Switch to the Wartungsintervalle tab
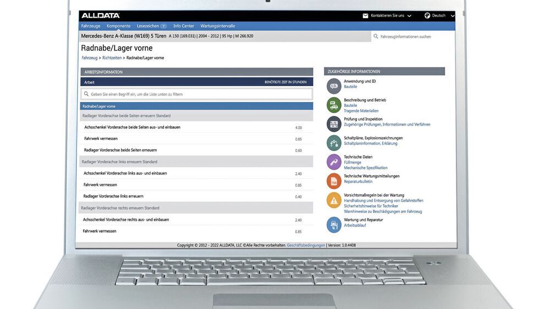 (x=217, y=26)
